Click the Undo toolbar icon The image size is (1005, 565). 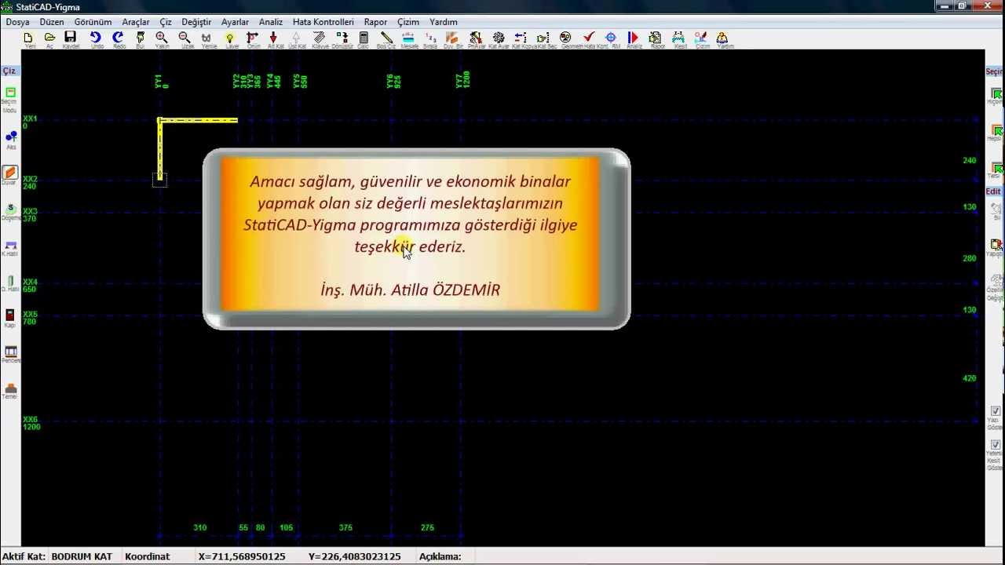click(x=96, y=38)
